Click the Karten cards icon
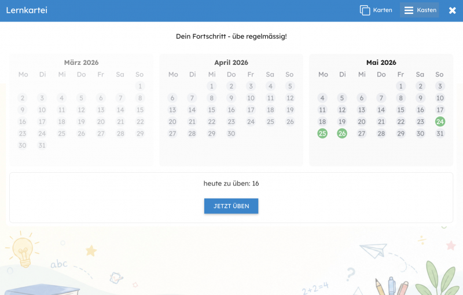The image size is (463, 295). 365,10
